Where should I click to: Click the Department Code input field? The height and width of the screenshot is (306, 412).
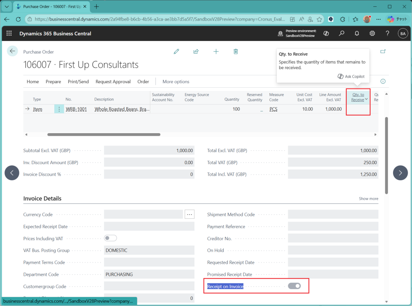[149, 274]
